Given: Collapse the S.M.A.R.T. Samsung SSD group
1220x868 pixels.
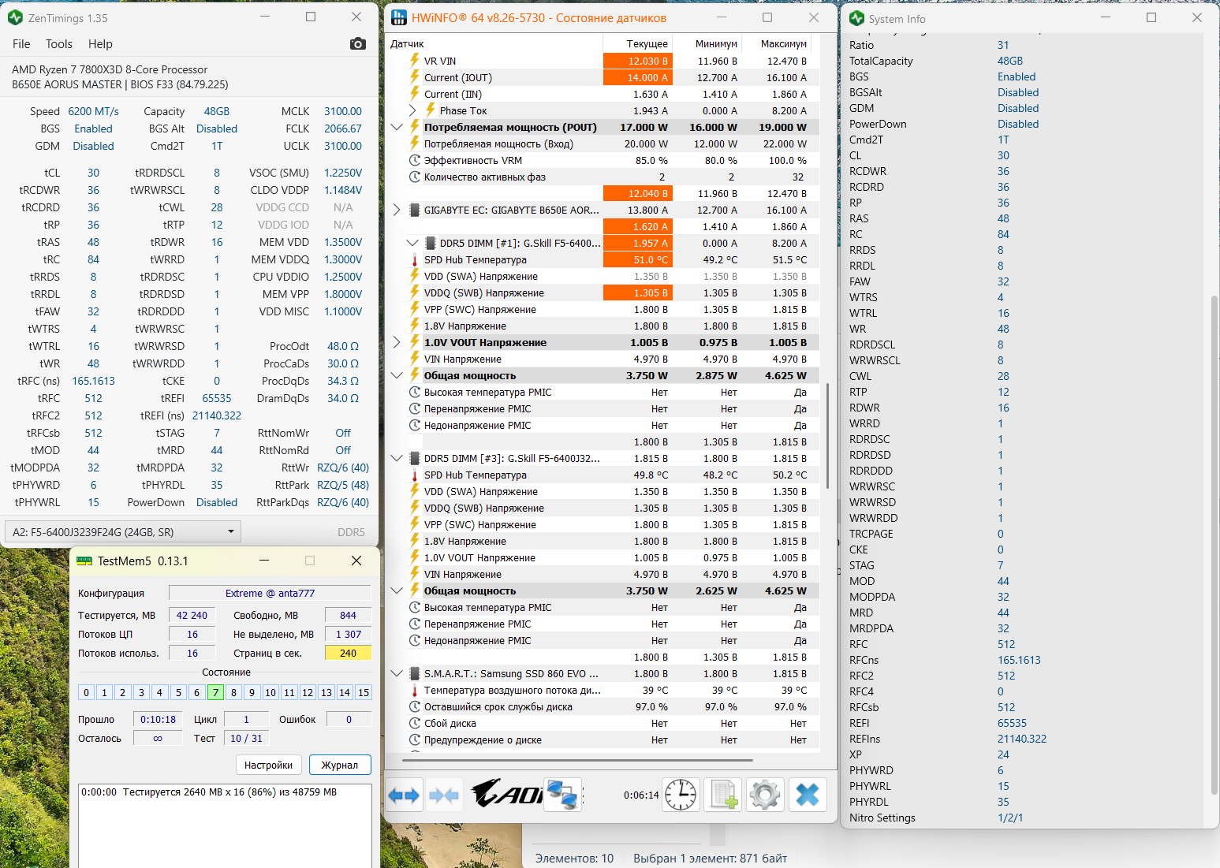Looking at the screenshot, I should coord(397,673).
